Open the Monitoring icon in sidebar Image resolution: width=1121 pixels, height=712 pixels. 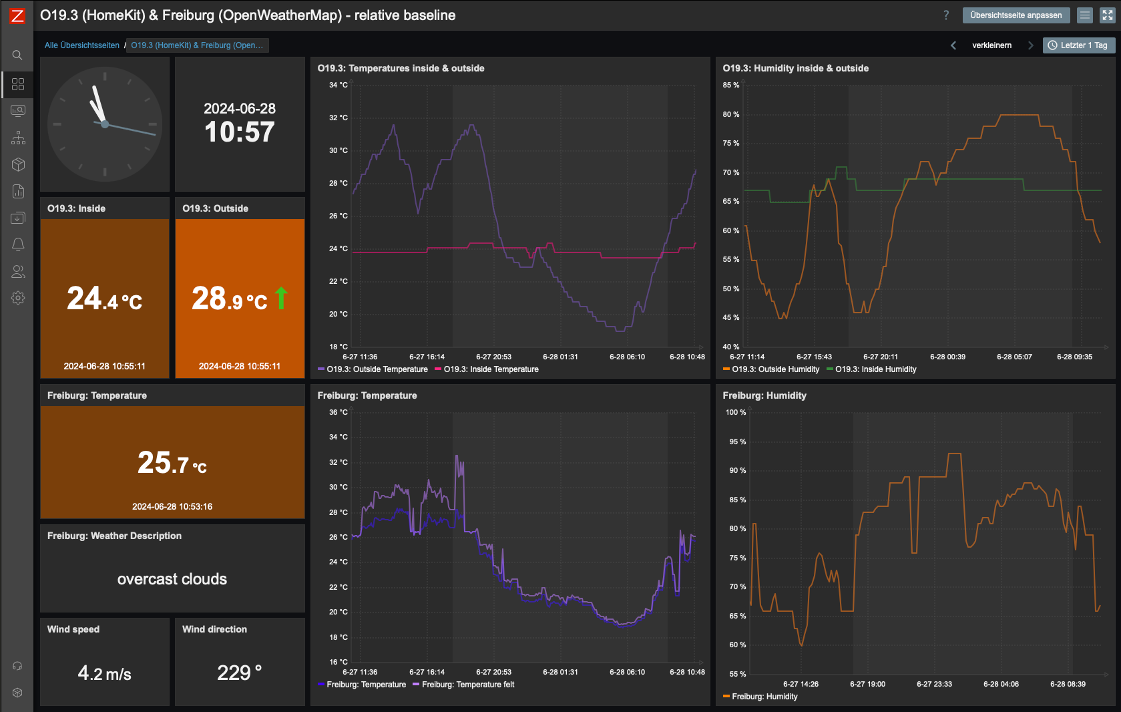click(18, 111)
